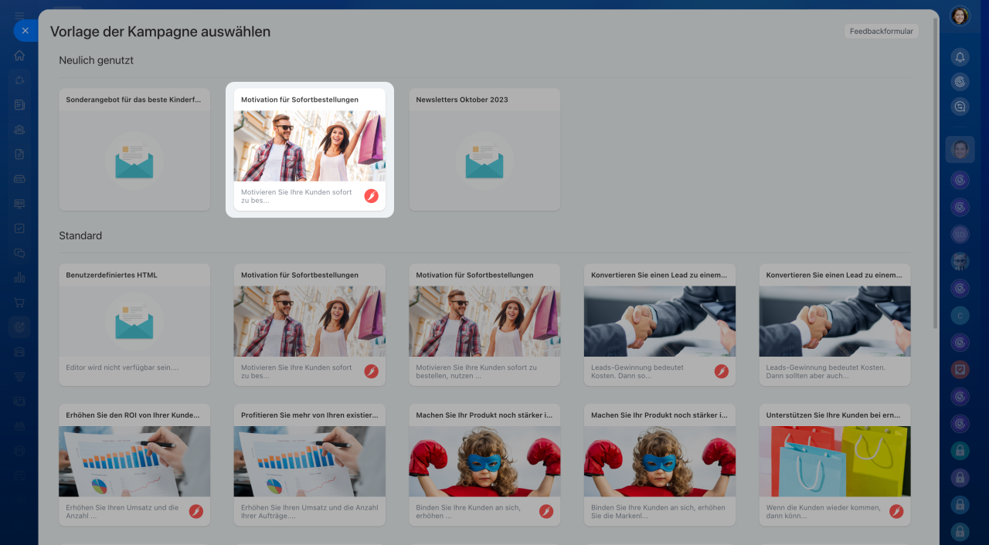Click fire icon on Standard 'Motivieren Sie Ihre Kunden sofort zu bes...' card
989x545 pixels.
372,371
